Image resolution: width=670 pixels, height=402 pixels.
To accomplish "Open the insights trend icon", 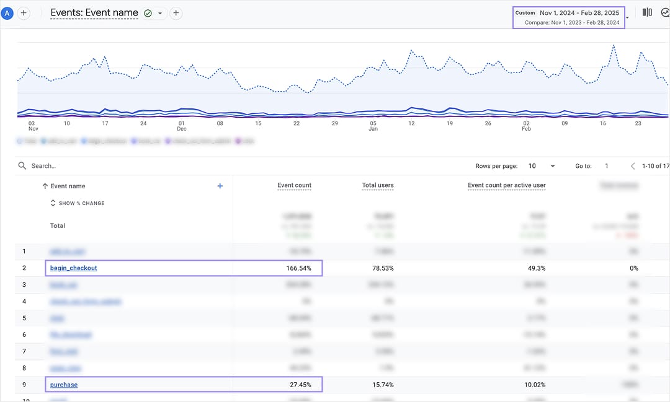I will [x=665, y=12].
